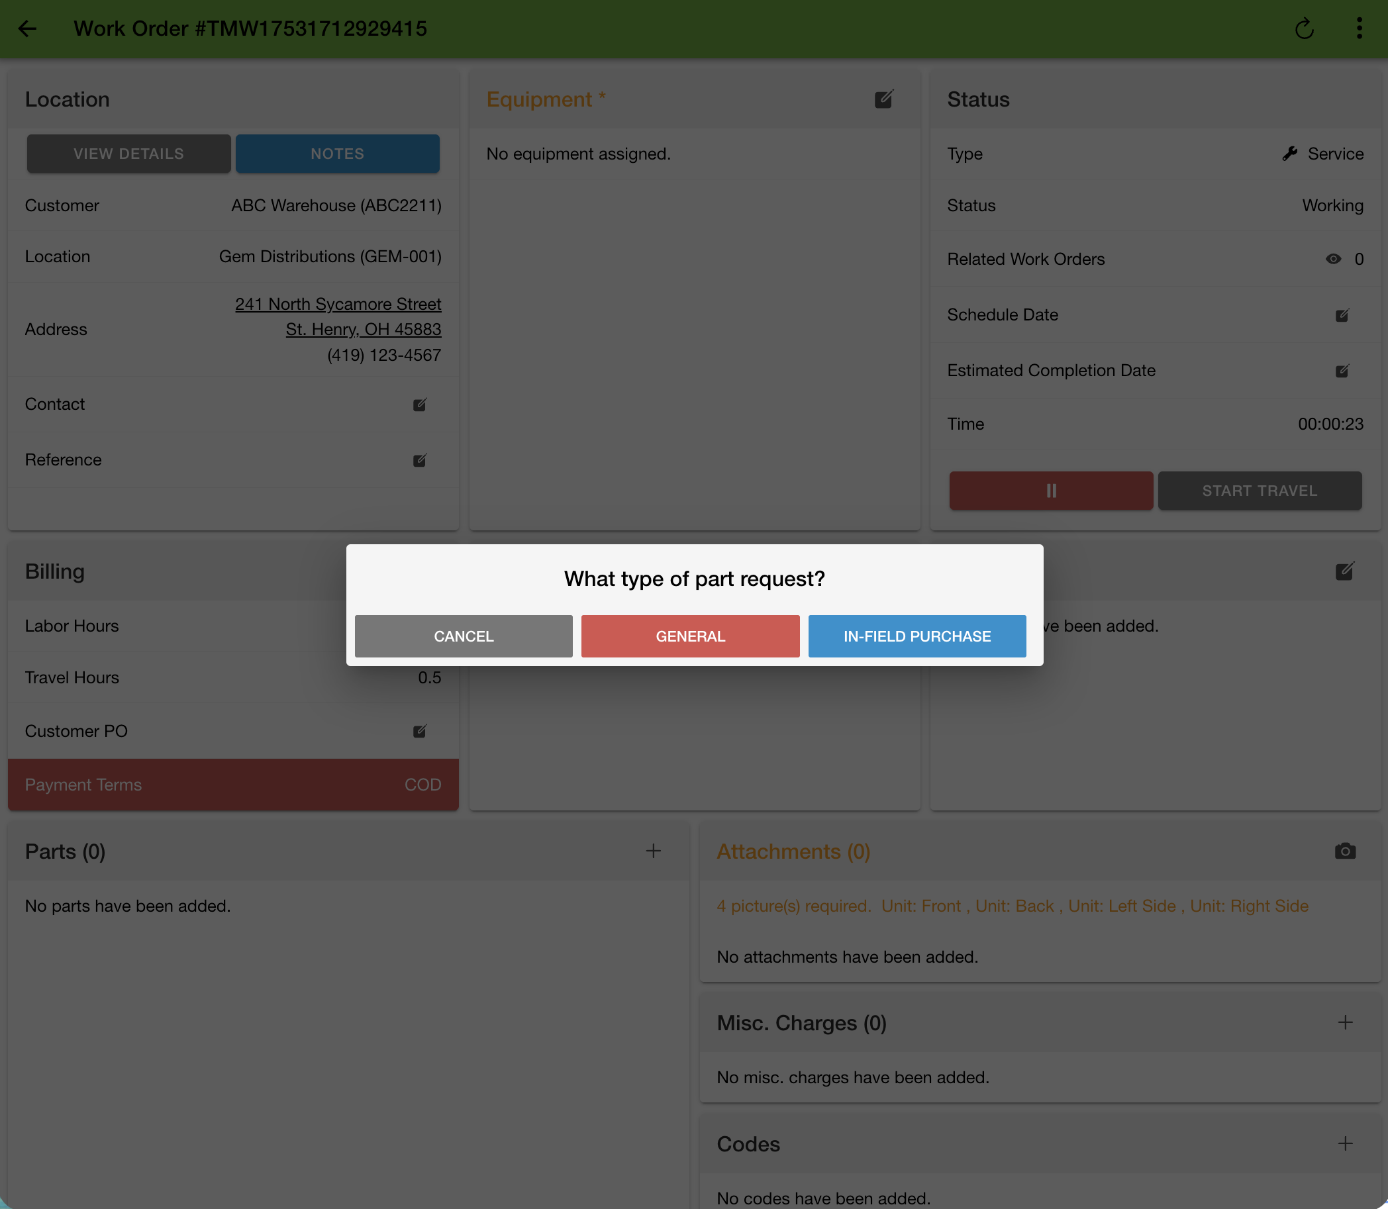
Task: Choose General part request
Action: pos(689,636)
